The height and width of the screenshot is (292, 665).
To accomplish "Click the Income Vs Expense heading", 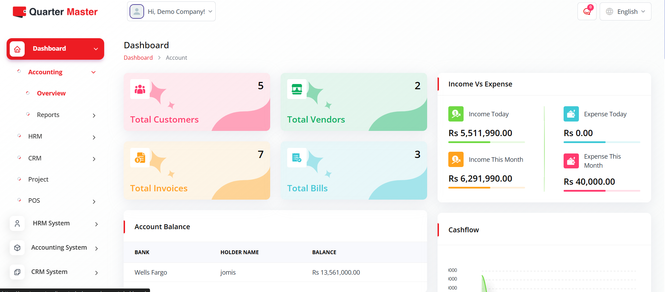I will click(x=480, y=84).
